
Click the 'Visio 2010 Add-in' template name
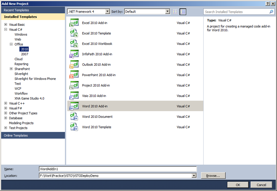click(x=94, y=96)
